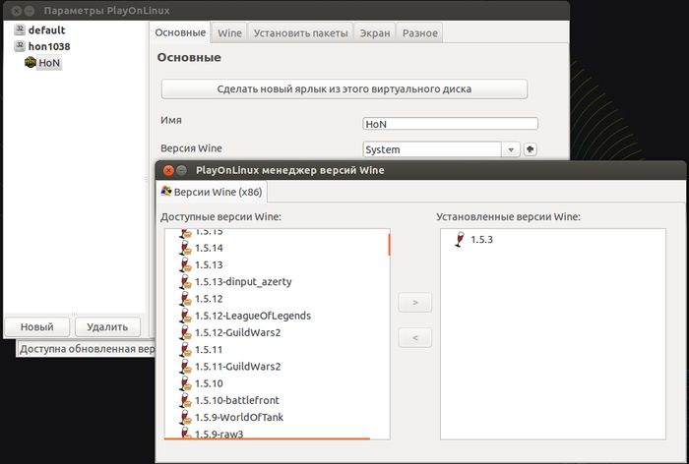Close the Wine version manager window
The width and height of the screenshot is (689, 464).
click(168, 170)
